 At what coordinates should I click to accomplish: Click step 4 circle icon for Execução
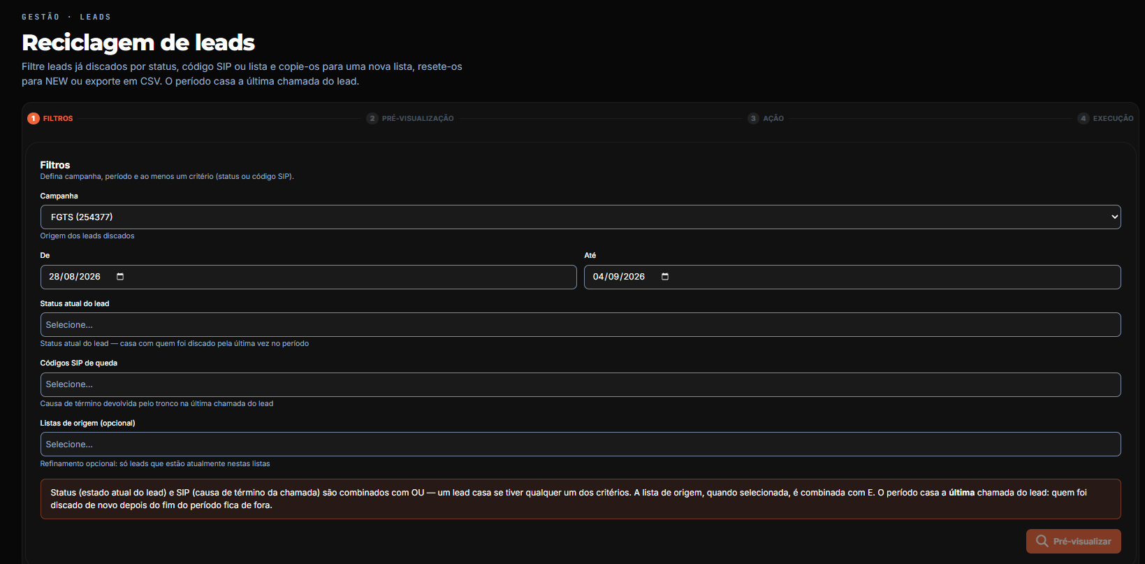[x=1084, y=118]
